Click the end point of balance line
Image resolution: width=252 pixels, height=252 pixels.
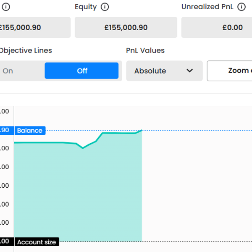142,130
